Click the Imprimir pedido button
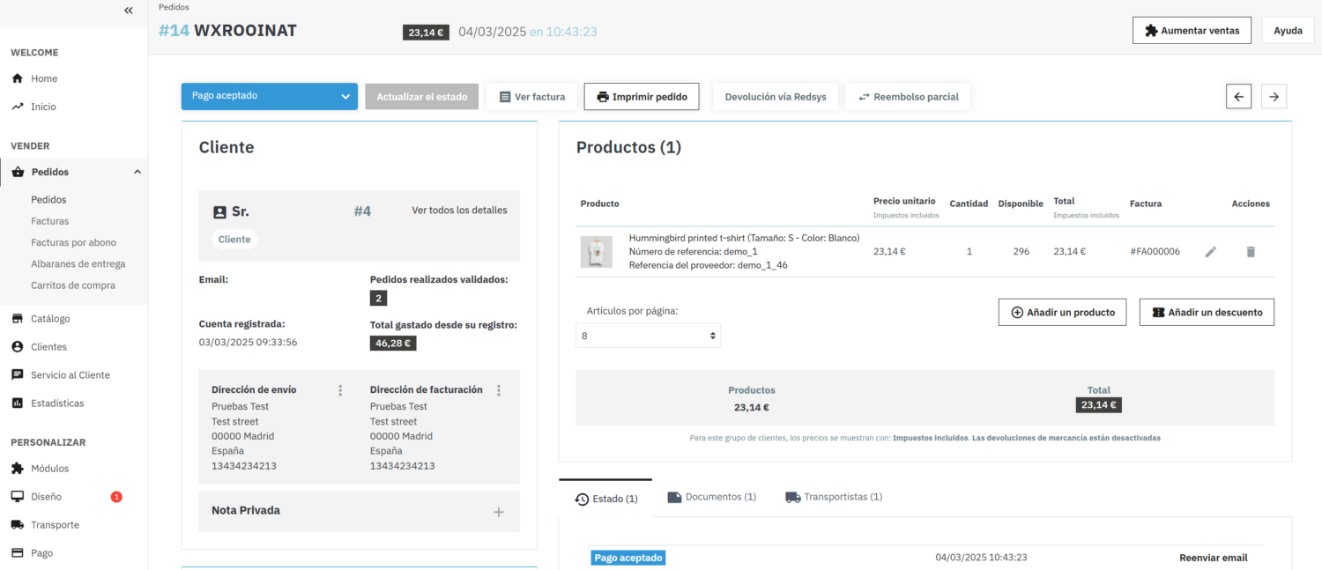1322x570 pixels. click(641, 97)
